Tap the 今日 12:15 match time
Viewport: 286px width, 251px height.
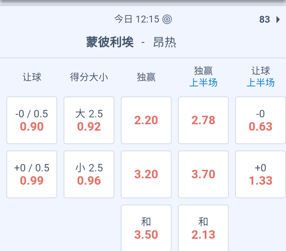(137, 19)
